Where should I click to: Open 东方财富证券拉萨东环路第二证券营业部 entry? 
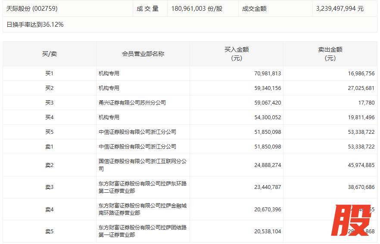(x=143, y=187)
